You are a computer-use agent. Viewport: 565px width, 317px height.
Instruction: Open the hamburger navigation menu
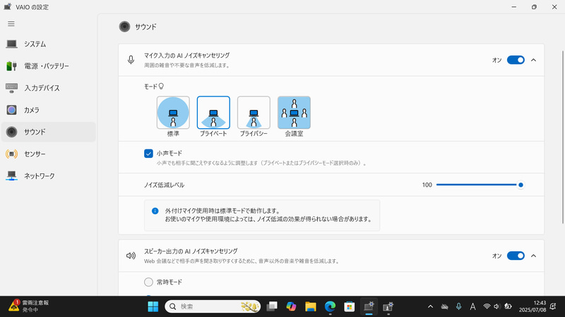[x=11, y=24]
